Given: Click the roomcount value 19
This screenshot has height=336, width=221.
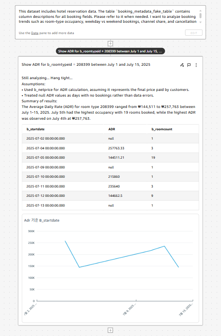Looking at the screenshot, I should pos(153,157).
